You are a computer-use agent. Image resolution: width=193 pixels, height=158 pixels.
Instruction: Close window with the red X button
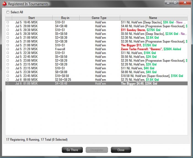tap(185, 3)
